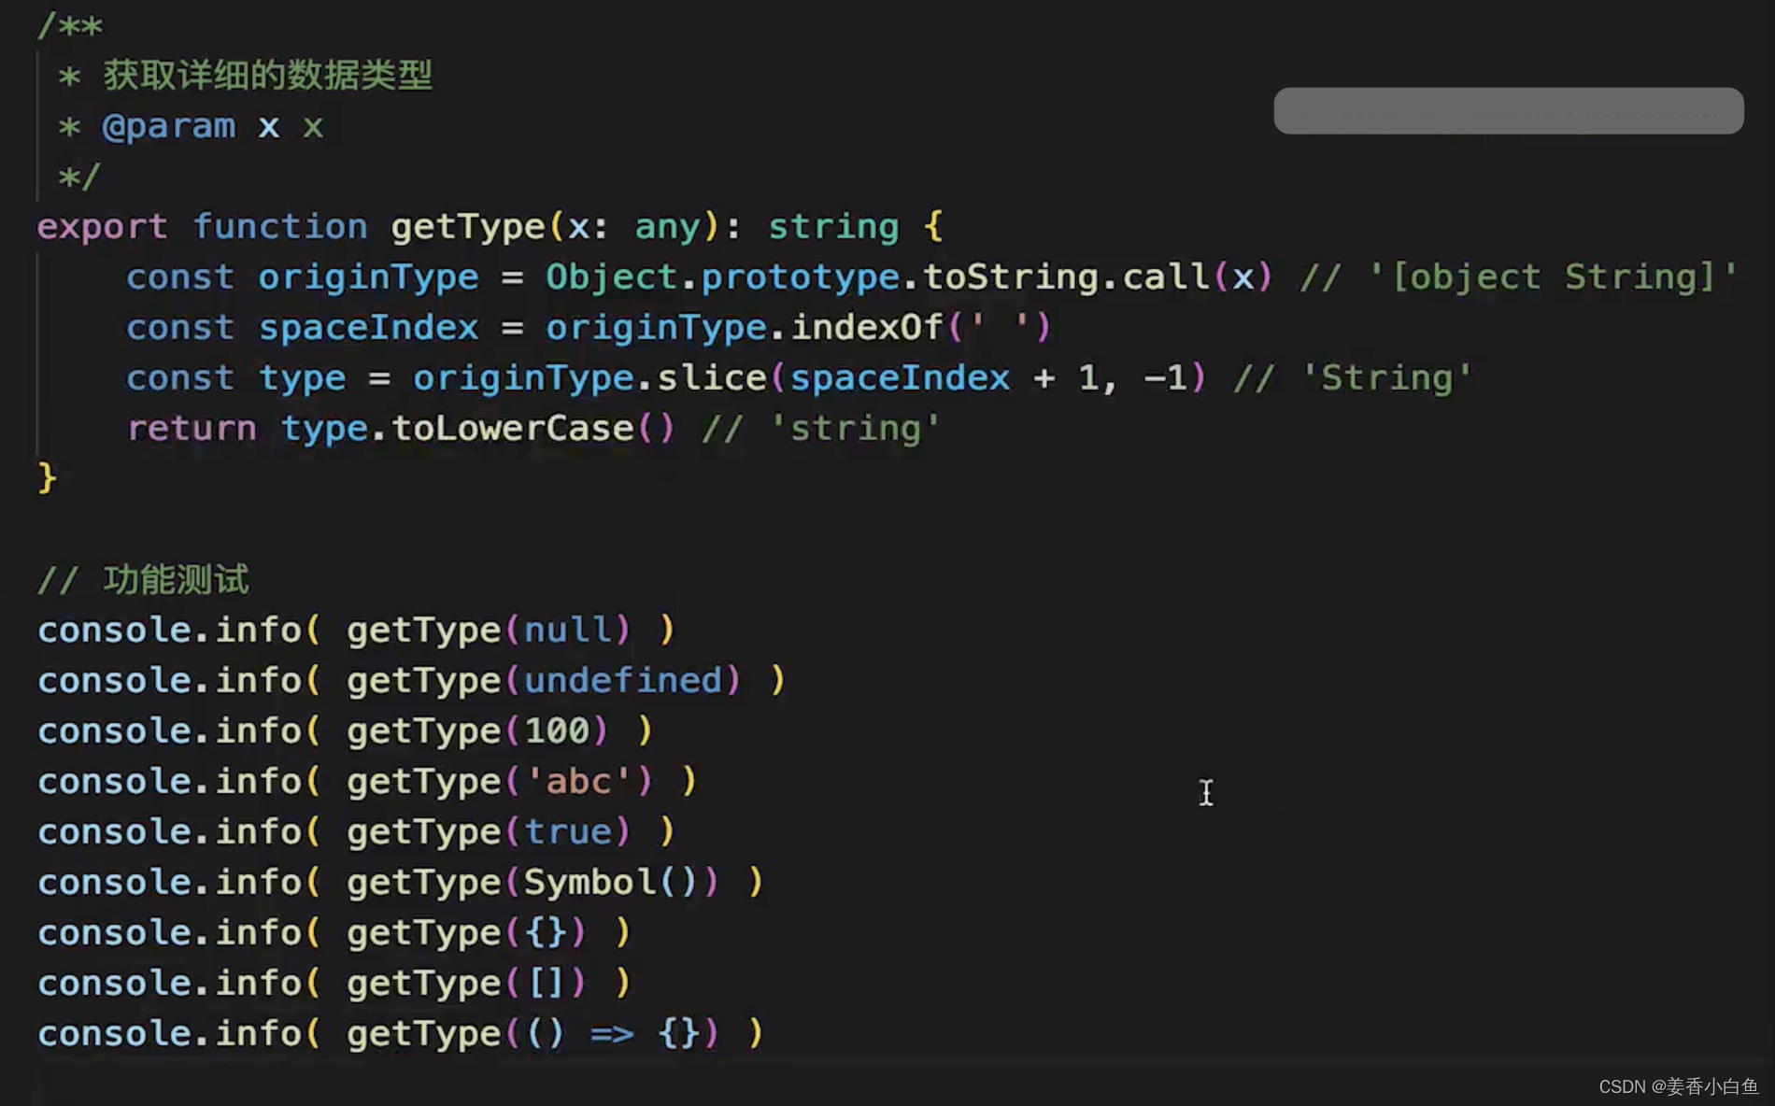Click the arrow '=>' in the last line

click(612, 1033)
